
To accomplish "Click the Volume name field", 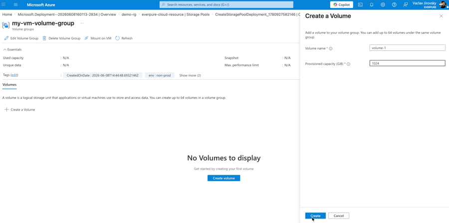I will point(407,48).
